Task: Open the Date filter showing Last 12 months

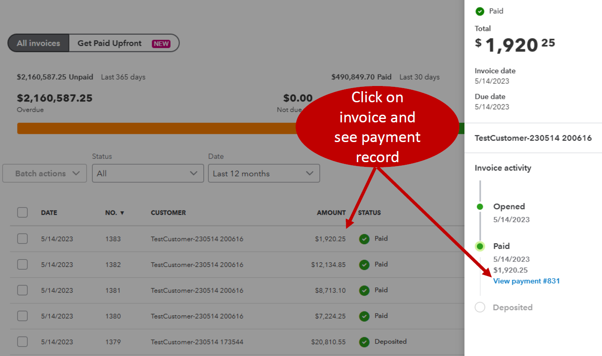Action: tap(264, 173)
